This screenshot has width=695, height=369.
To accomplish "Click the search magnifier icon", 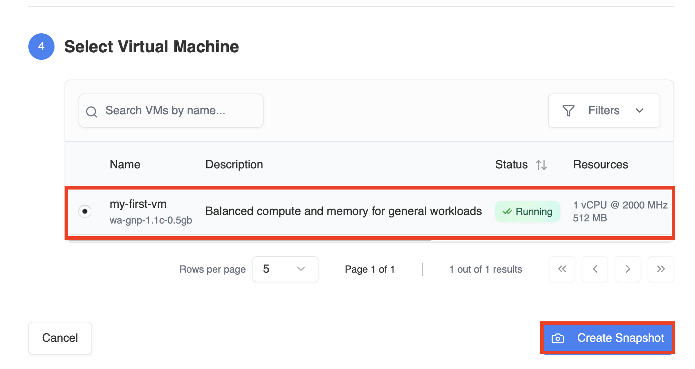I will pyautogui.click(x=91, y=112).
